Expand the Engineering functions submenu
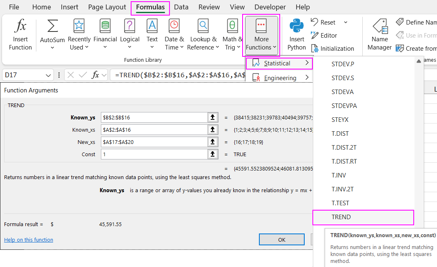 point(279,78)
